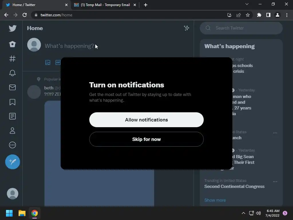Click Skip for now button

[x=146, y=139]
